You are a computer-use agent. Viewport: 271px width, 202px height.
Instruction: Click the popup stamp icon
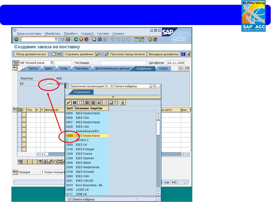(x=123, y=103)
